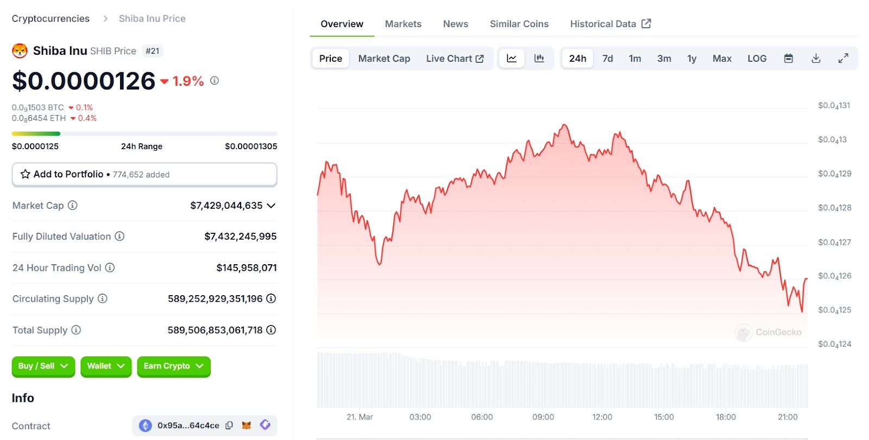Open the calendar date range picker
The height and width of the screenshot is (440, 869).
coord(789,59)
